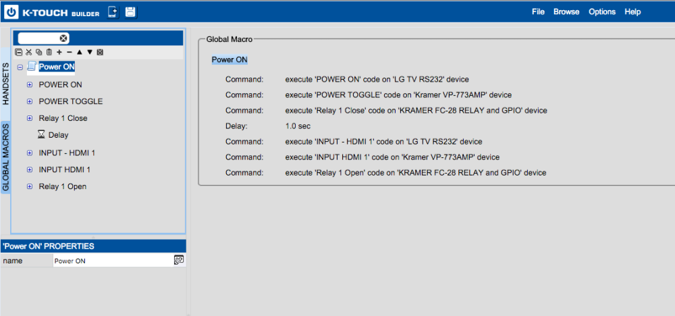Viewport: 675px width, 316px height.
Task: Click the save floppy disk icon in header
Action: point(130,12)
